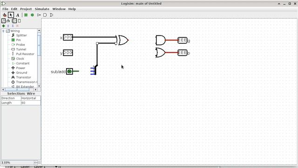Show simulation hierarchy in explorer pane

coord(8,21)
